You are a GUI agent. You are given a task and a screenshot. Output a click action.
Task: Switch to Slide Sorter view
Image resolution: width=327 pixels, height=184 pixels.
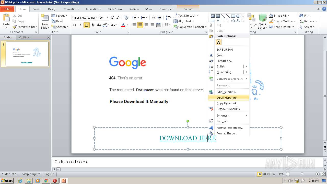pos(264,174)
